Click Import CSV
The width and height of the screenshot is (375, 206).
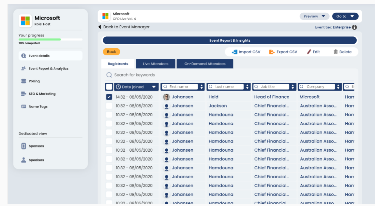click(246, 52)
